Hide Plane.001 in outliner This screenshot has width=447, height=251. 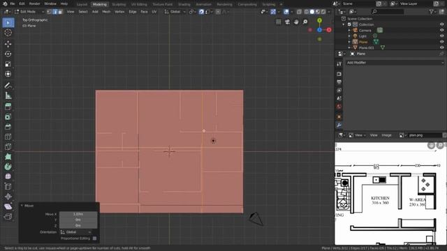click(441, 47)
